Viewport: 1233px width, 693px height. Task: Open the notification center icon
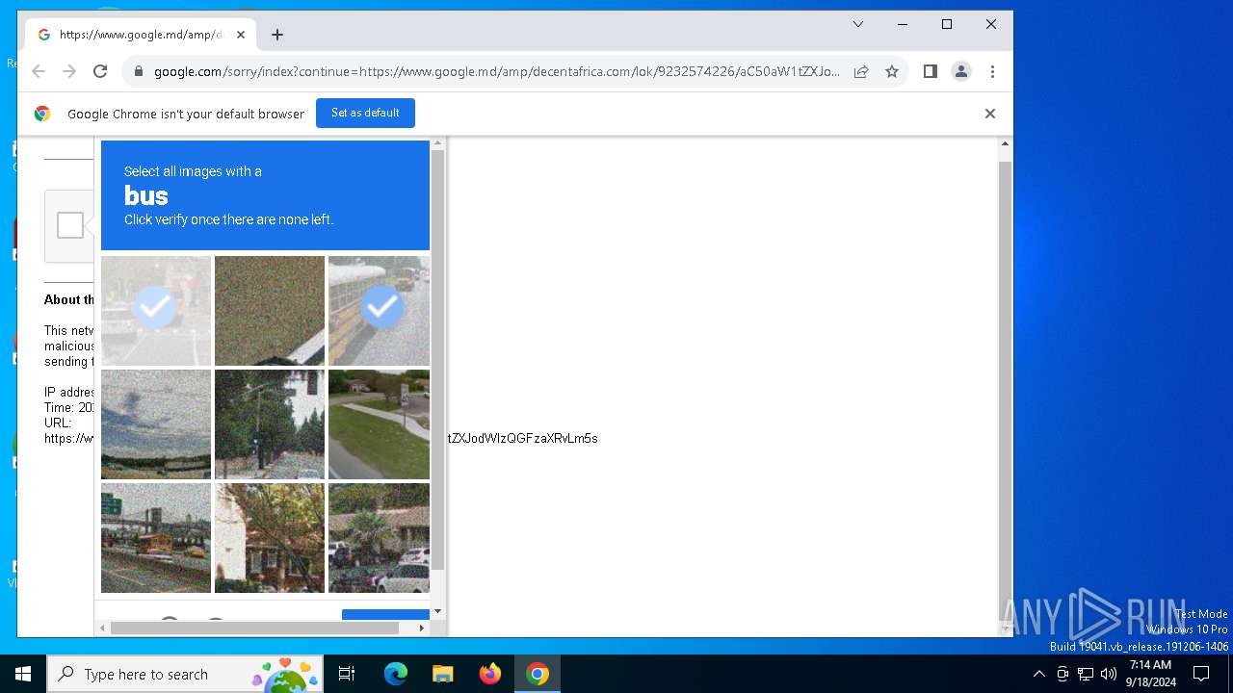point(1201,674)
